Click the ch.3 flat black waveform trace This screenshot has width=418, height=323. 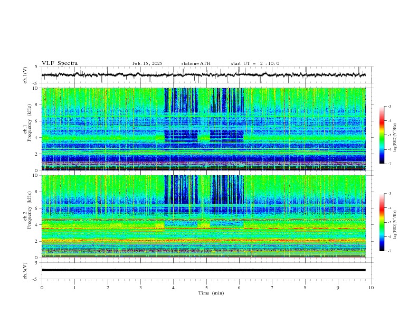204,270
